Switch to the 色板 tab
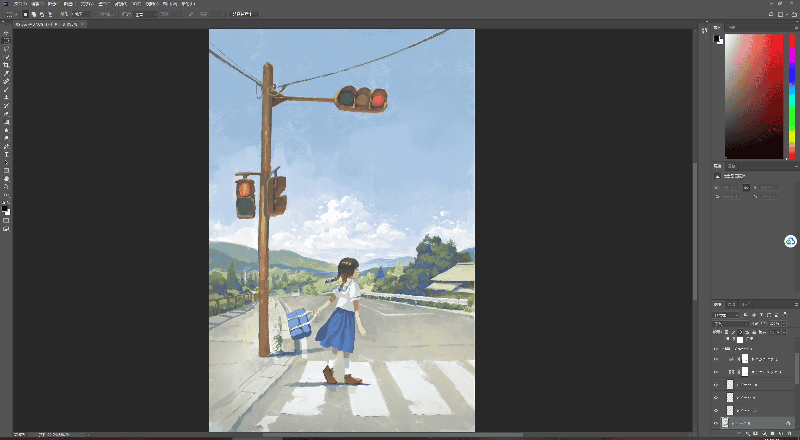 click(731, 27)
